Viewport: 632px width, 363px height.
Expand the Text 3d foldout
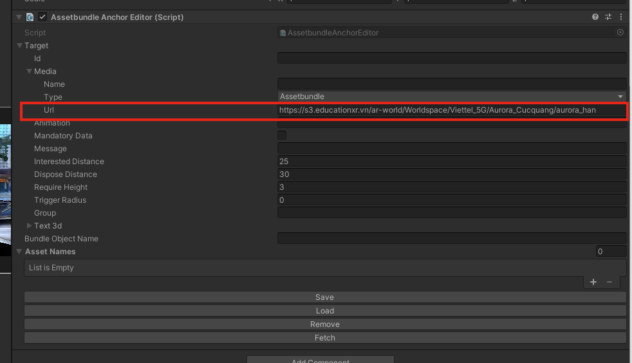point(30,226)
